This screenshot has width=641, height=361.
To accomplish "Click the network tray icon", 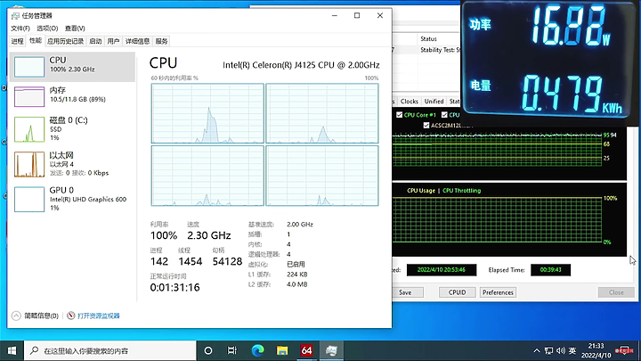I will pyautogui.click(x=549, y=351).
